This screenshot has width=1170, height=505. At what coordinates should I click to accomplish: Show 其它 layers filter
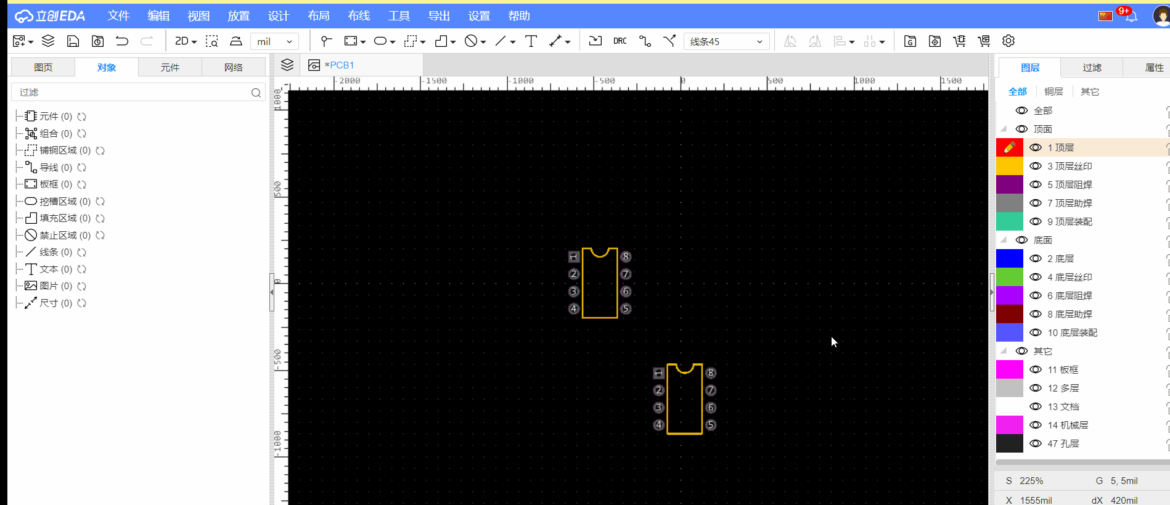click(1090, 91)
